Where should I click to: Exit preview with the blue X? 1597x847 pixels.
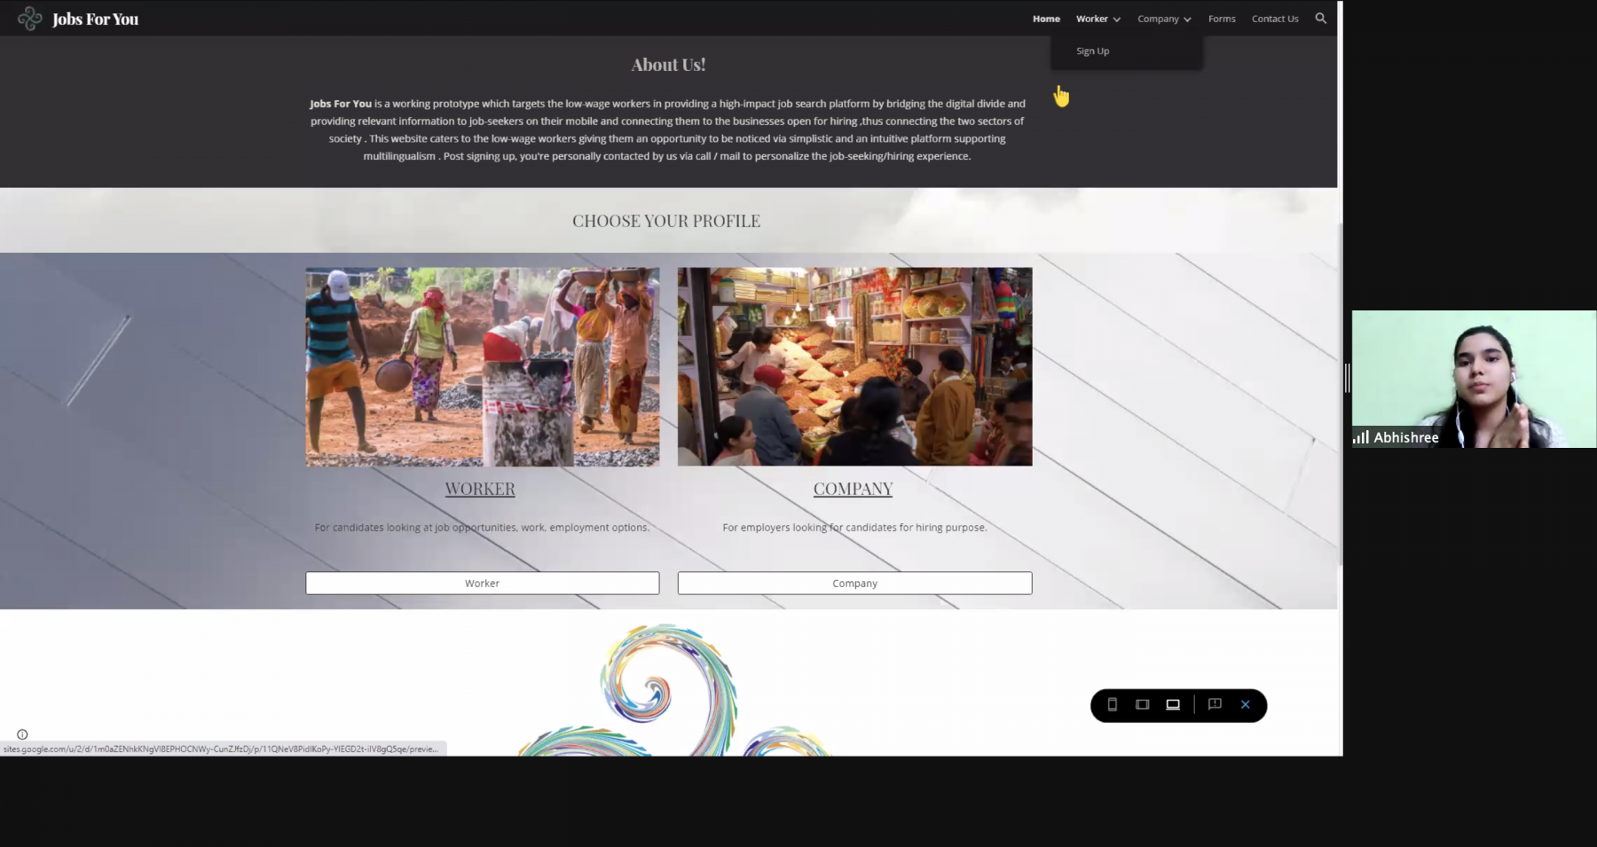(1245, 705)
